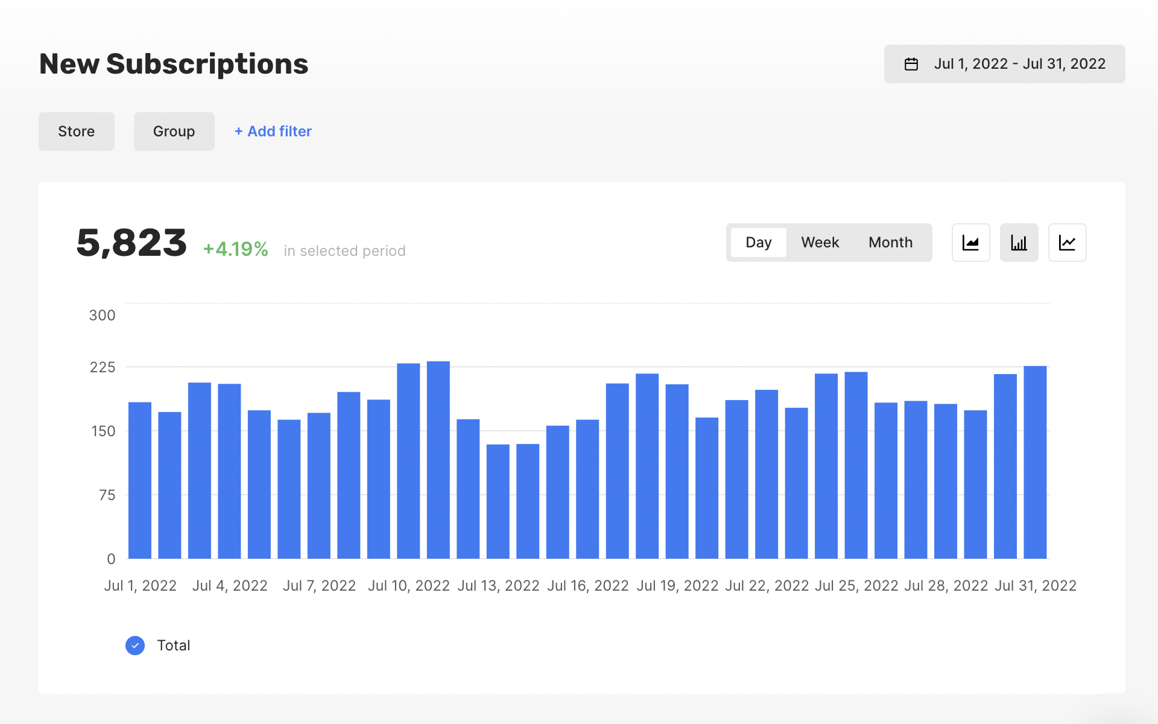Toggle the Total series checkbox

pyautogui.click(x=135, y=646)
